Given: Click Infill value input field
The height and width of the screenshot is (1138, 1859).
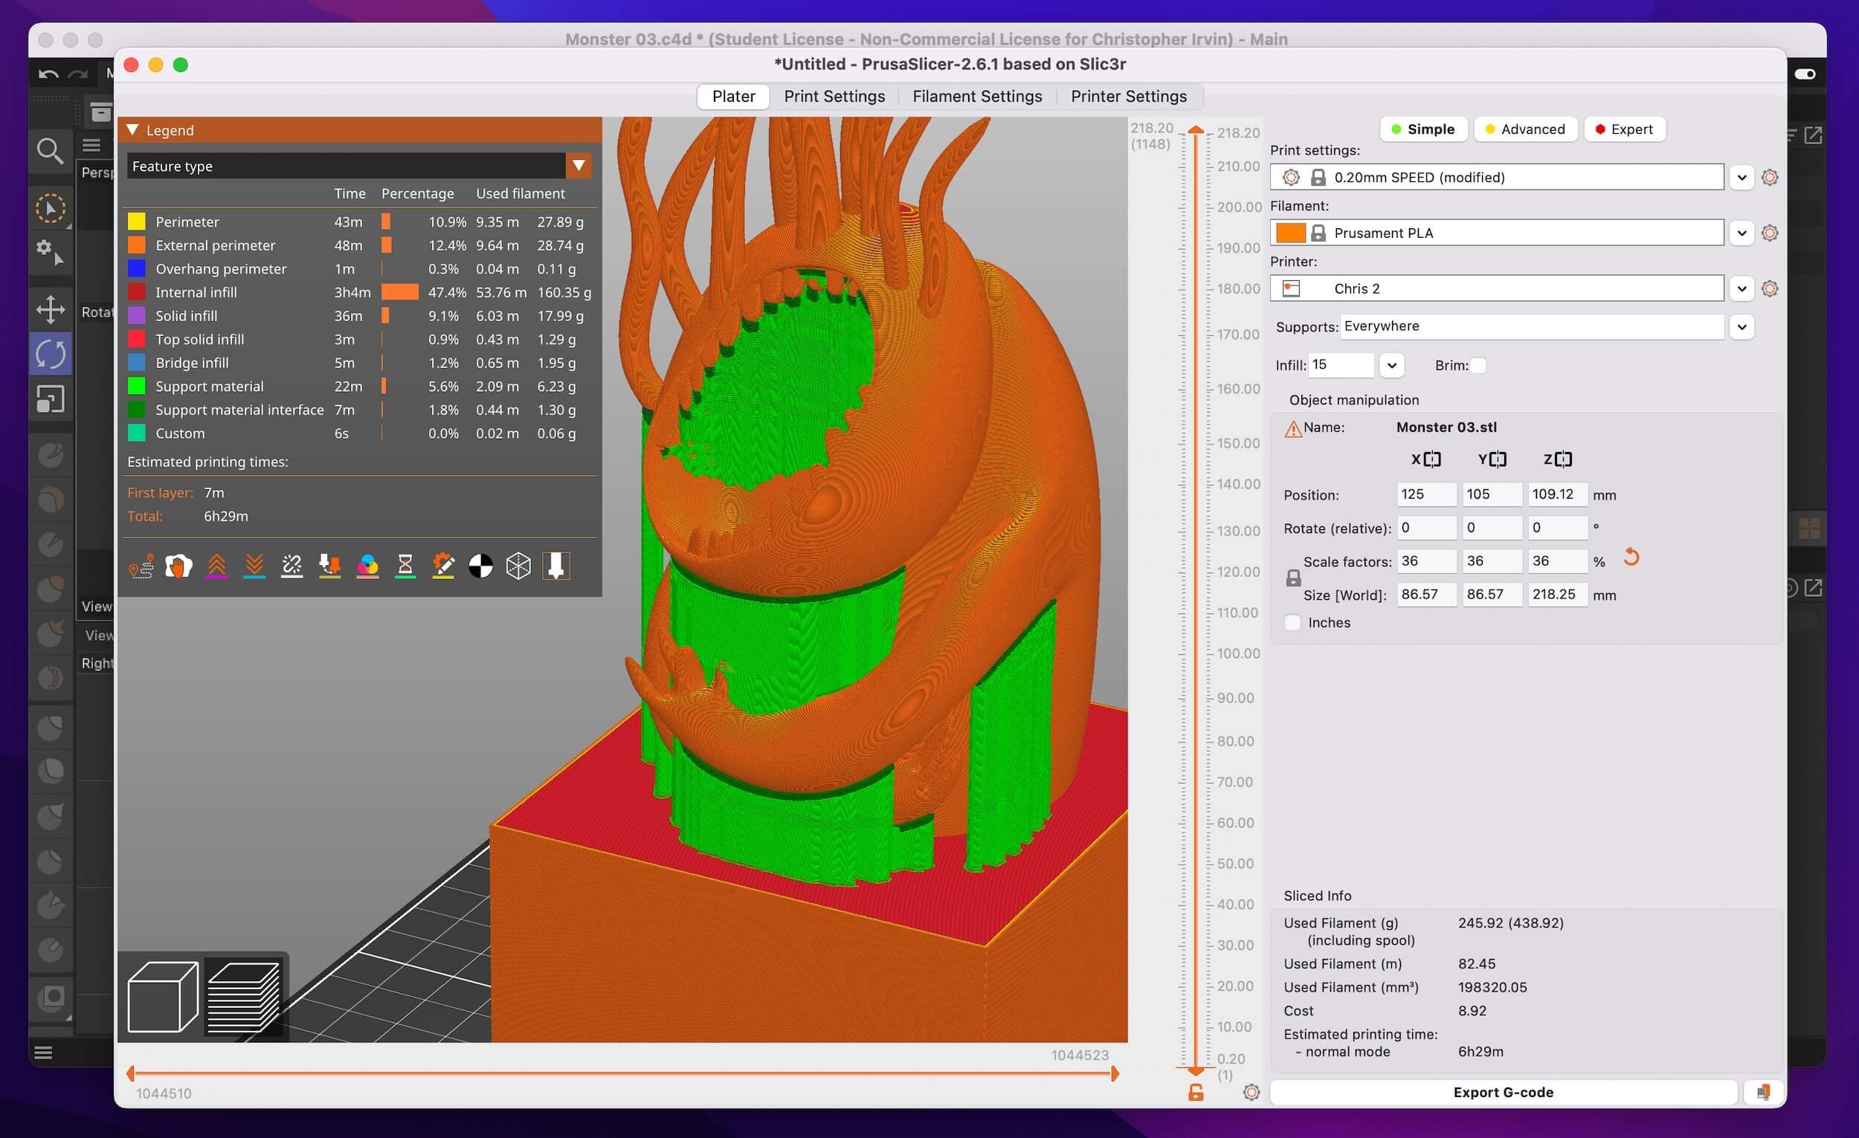Looking at the screenshot, I should tap(1341, 365).
